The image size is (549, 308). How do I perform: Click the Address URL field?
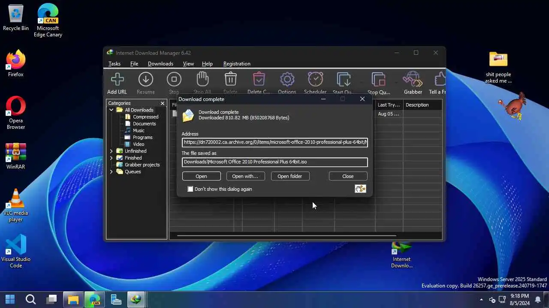coord(275,142)
